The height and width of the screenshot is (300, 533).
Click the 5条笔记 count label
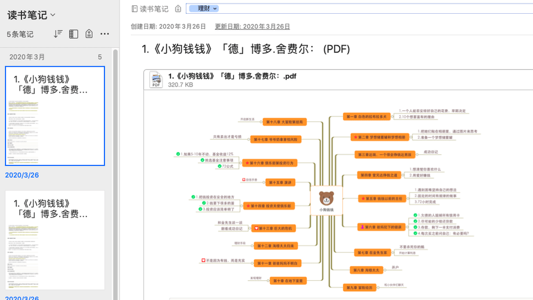pos(20,34)
